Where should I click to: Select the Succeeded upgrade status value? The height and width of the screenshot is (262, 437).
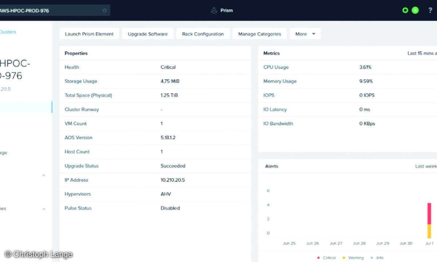(173, 166)
